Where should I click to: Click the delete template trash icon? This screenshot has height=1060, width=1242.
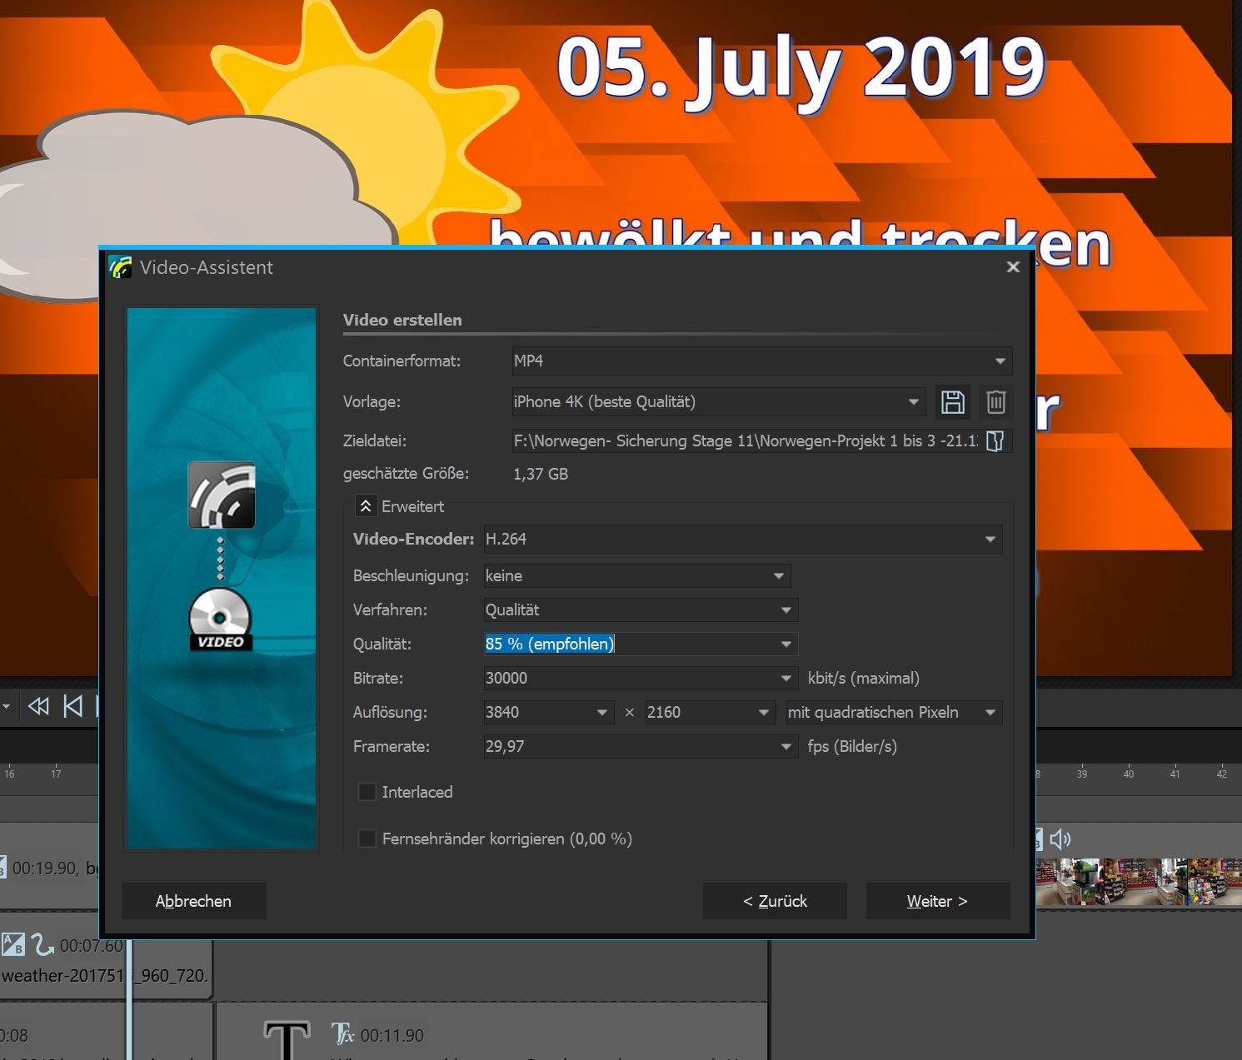pos(995,402)
